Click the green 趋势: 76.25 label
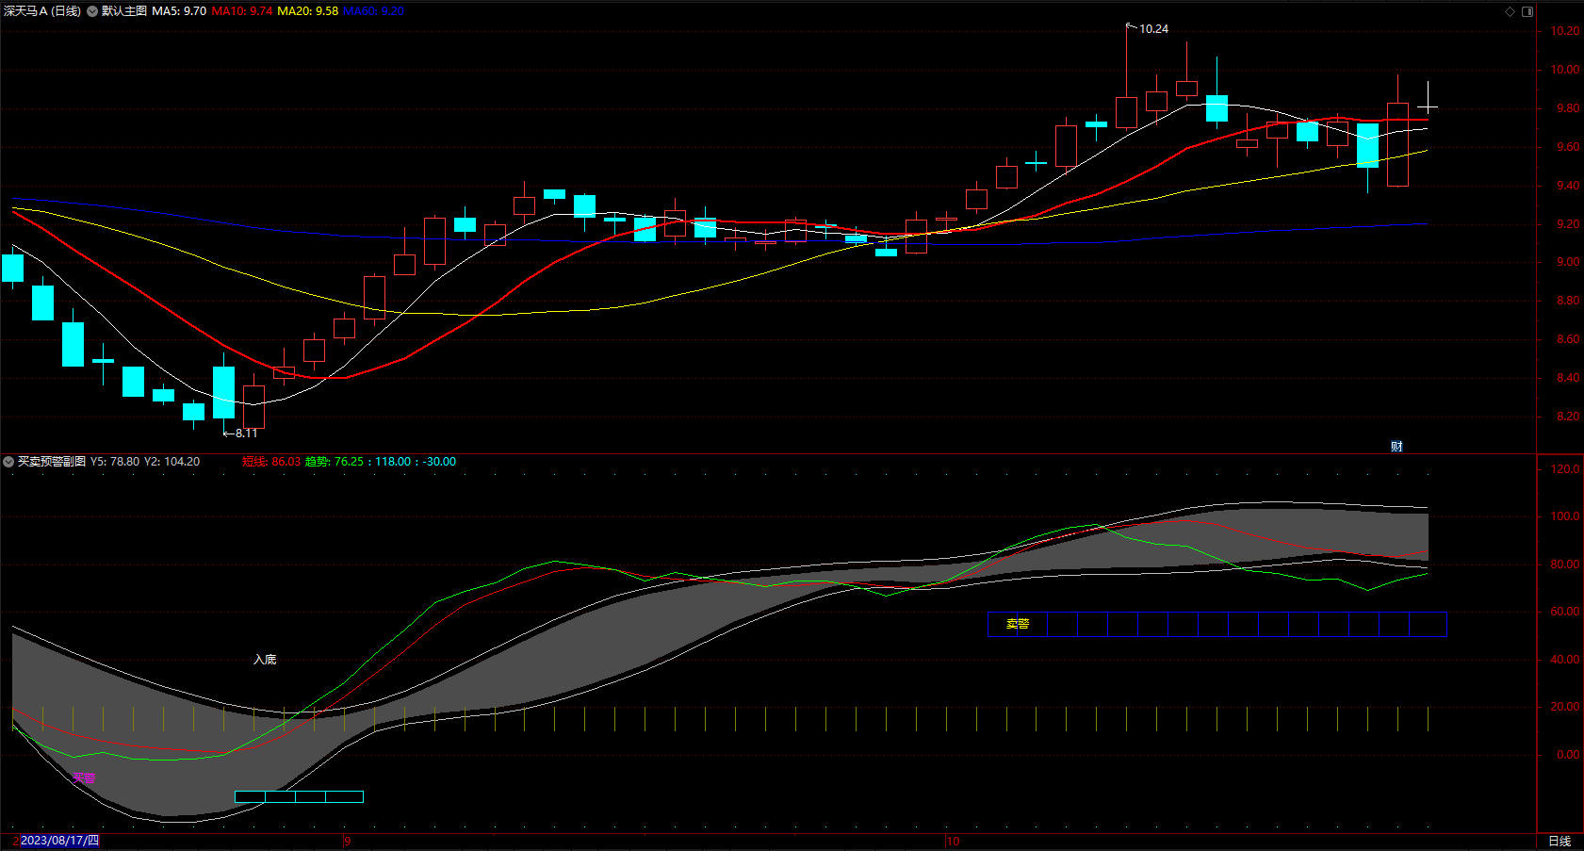The height and width of the screenshot is (851, 1584). [x=335, y=462]
